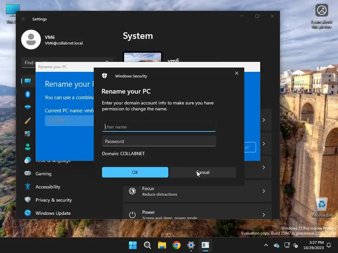Click the desktop preview thumbnail in System
Image resolution: width=338 pixels, height=253 pixels.
point(143,57)
